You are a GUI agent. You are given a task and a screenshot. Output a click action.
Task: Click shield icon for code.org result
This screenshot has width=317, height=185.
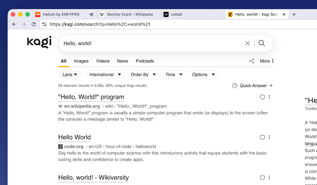click(262, 137)
